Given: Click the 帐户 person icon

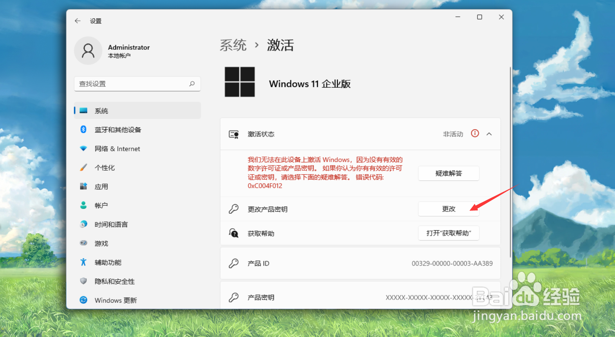Looking at the screenshot, I should [x=83, y=205].
